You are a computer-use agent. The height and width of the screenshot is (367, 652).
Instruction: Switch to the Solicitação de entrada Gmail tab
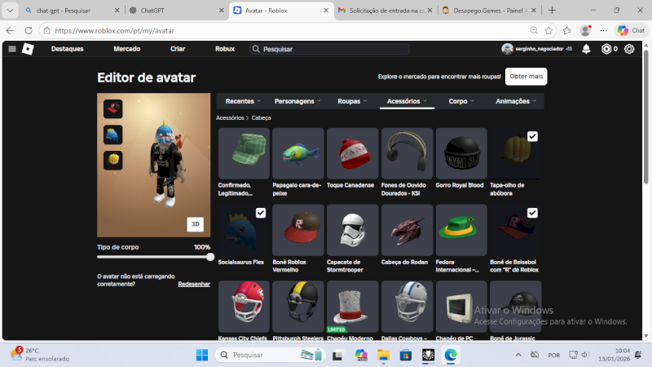click(385, 11)
